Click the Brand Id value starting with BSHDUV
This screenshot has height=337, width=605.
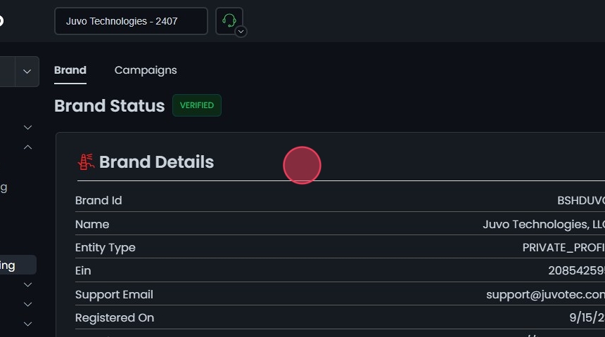point(580,201)
